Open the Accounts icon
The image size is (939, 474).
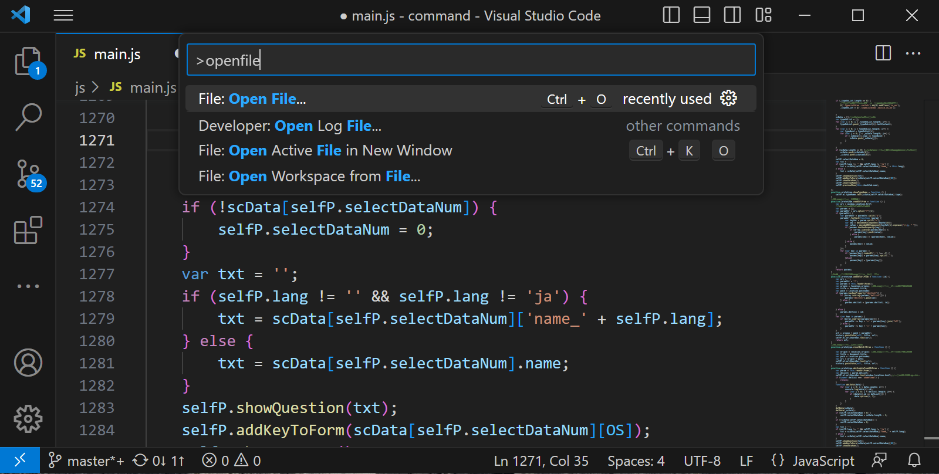(x=28, y=363)
